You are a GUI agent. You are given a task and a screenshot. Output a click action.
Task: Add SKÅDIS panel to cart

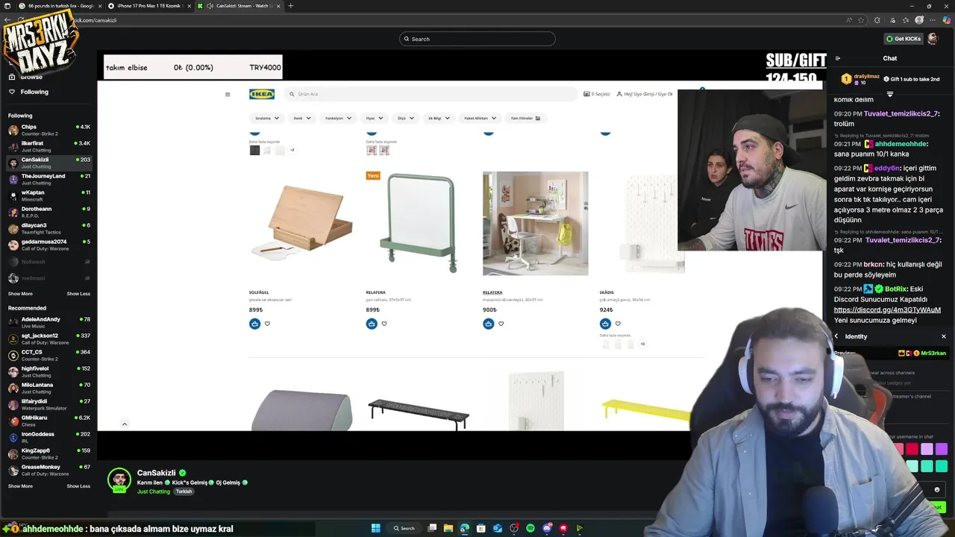pyautogui.click(x=605, y=324)
